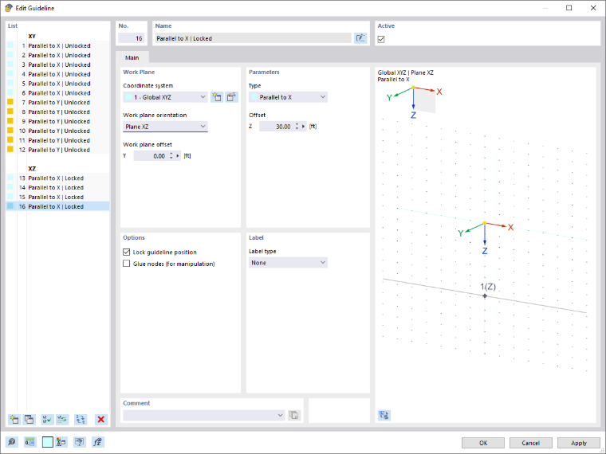Click the Y work plane offset field
Viewport: 606px width, 454px height.
(x=151, y=156)
